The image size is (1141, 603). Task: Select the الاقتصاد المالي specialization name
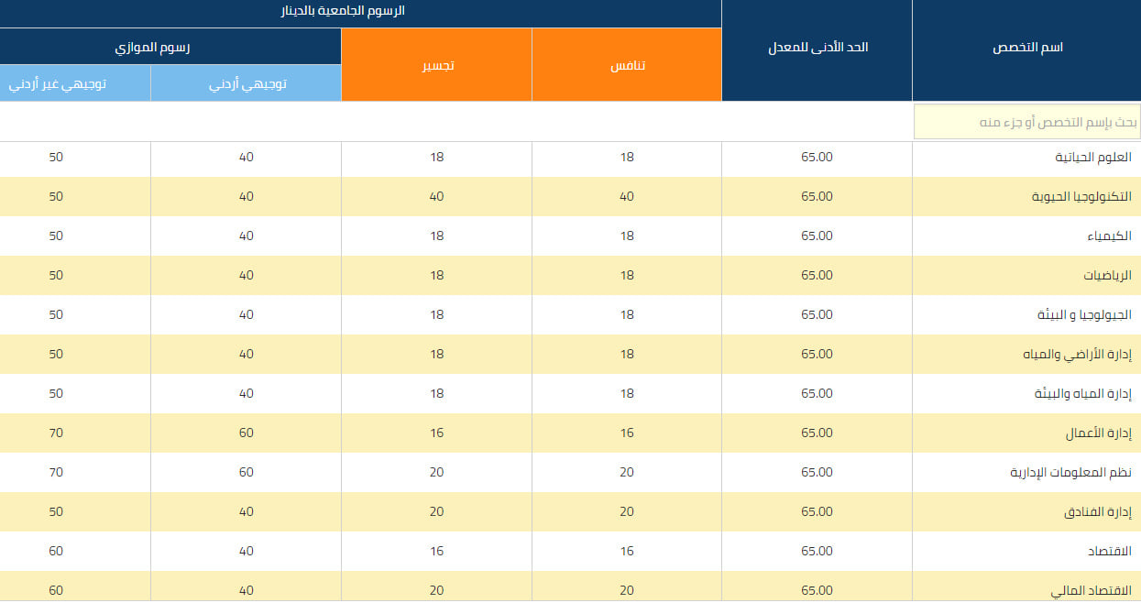pyautogui.click(x=1091, y=591)
